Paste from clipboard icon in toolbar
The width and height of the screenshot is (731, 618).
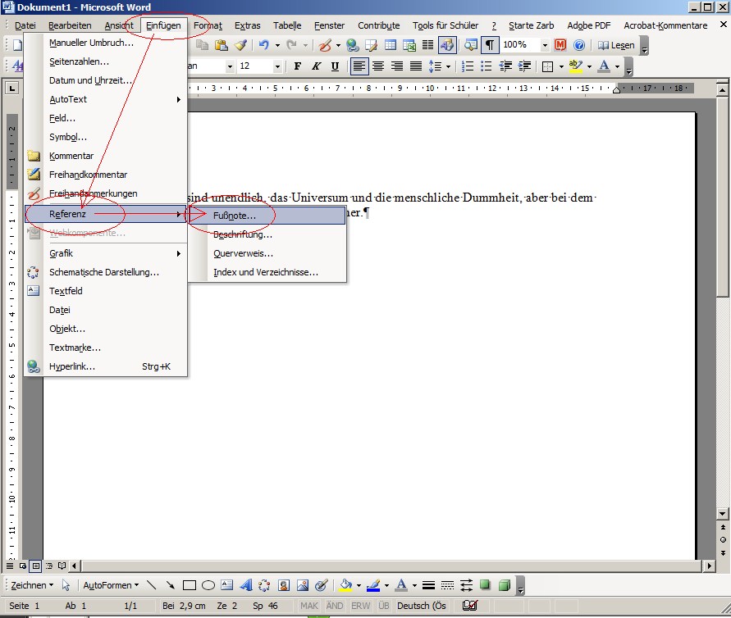coord(221,45)
